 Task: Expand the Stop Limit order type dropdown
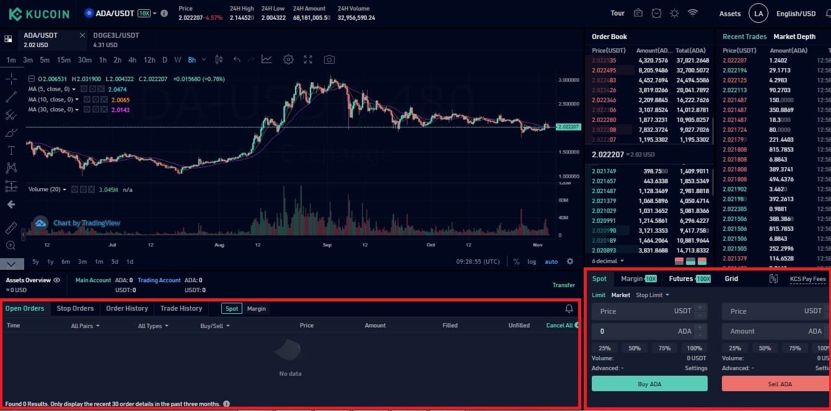pyautogui.click(x=653, y=295)
